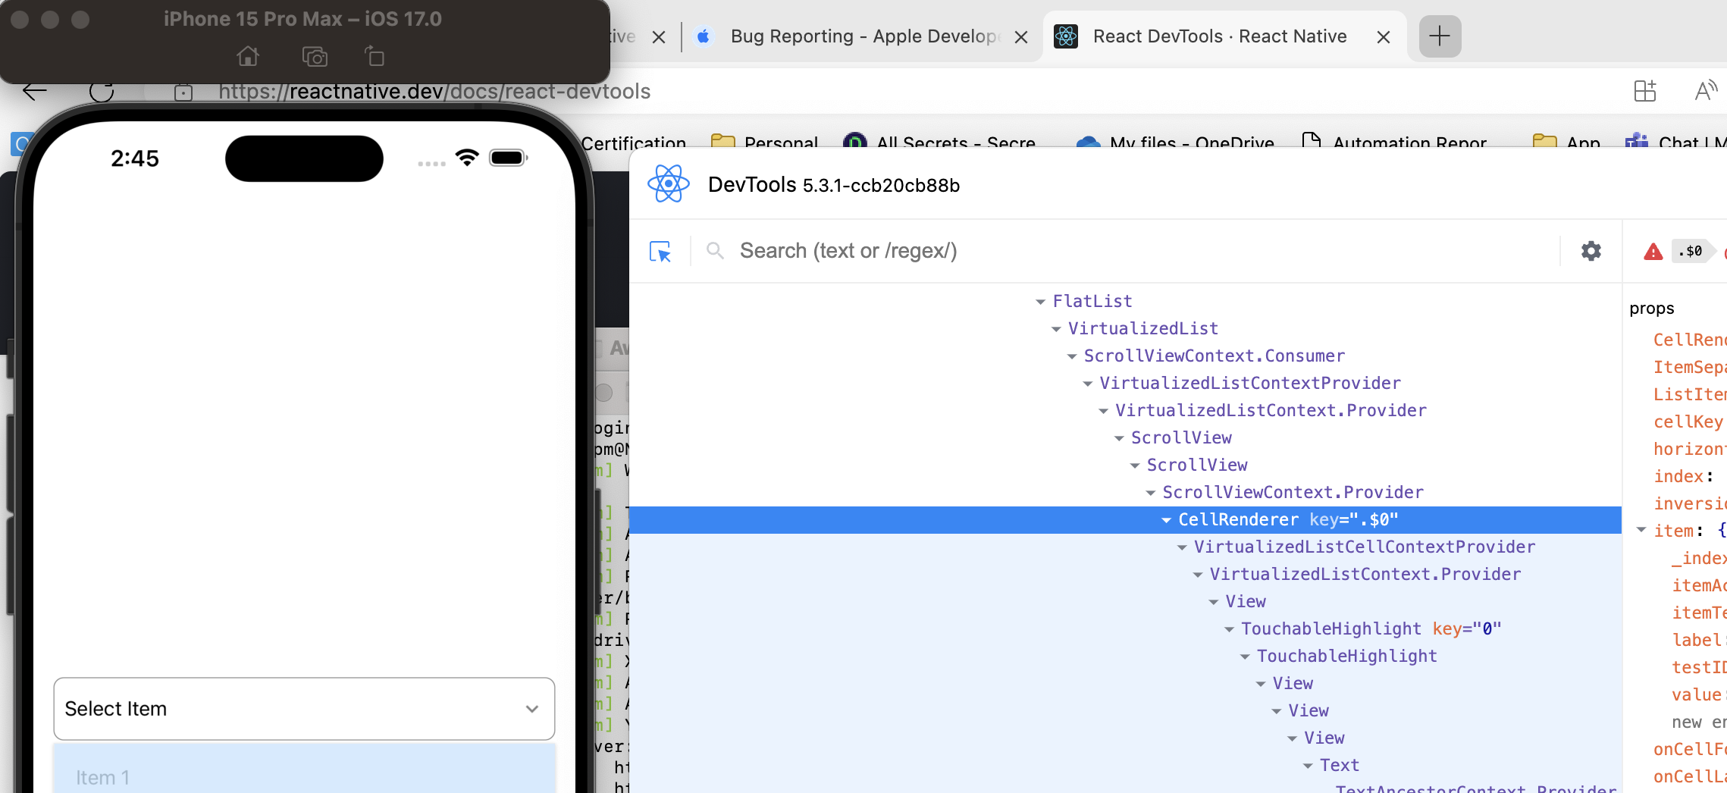Close the Bug Reporting tab
The height and width of the screenshot is (793, 1727).
(1021, 36)
